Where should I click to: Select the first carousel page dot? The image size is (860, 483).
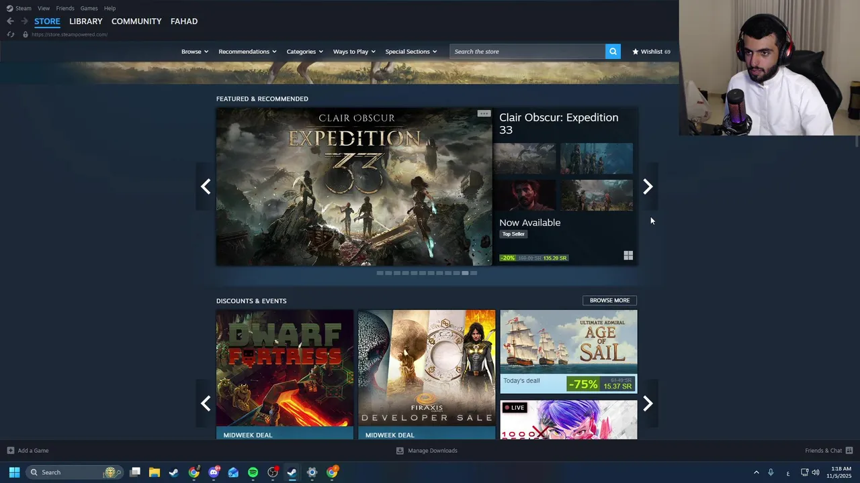coord(380,273)
